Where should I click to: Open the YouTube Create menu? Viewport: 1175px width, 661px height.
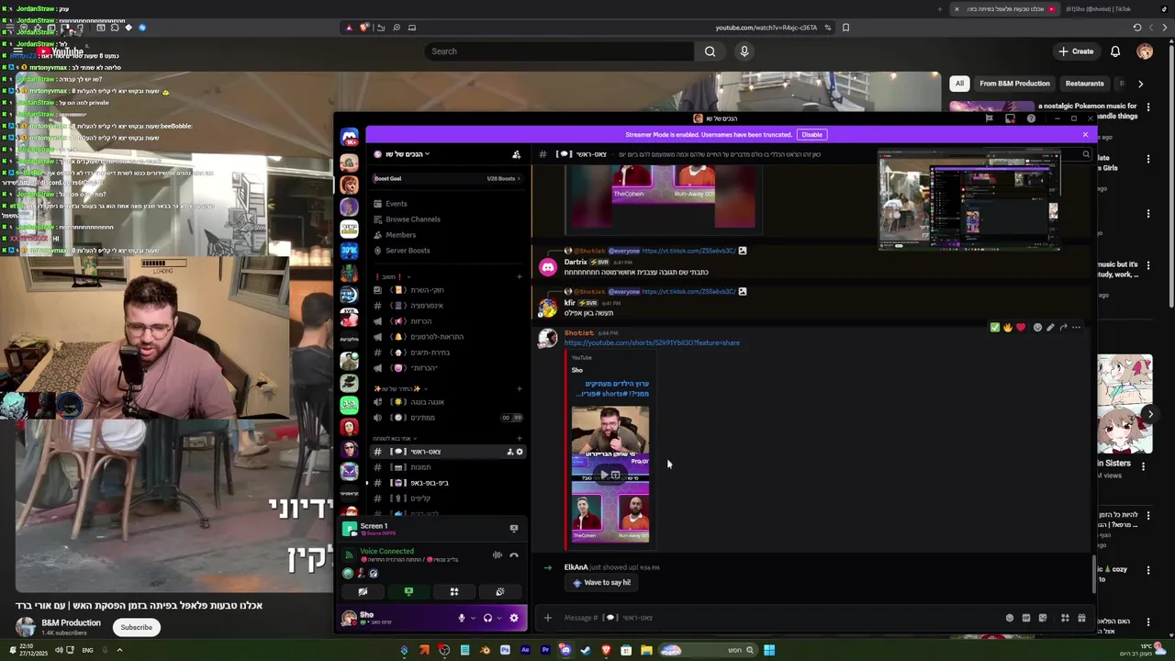click(x=1076, y=51)
